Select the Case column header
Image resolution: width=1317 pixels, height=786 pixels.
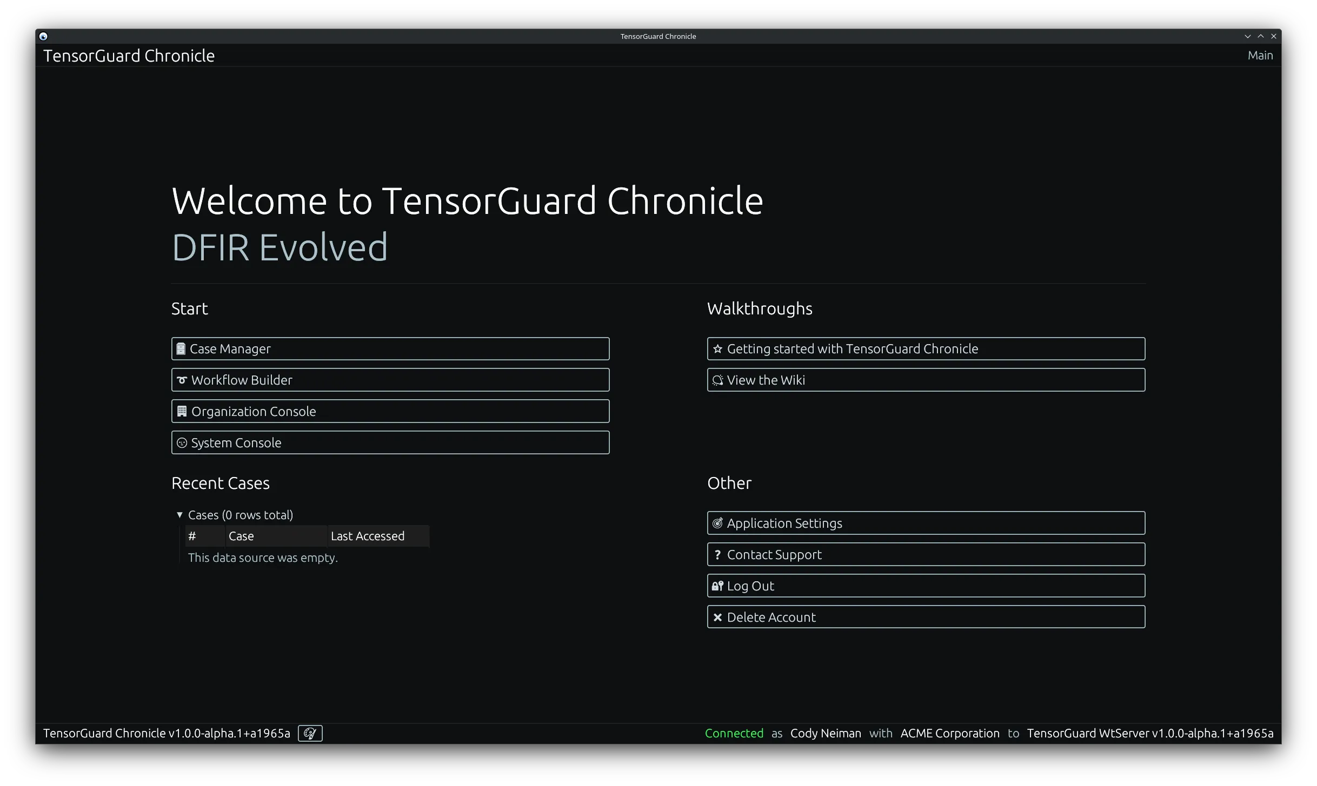tap(242, 535)
